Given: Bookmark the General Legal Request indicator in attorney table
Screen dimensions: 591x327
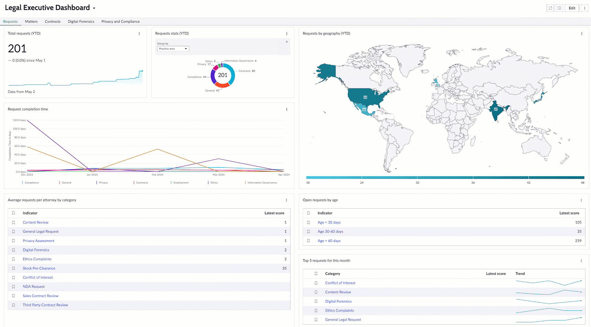Looking at the screenshot, I should pyautogui.click(x=13, y=232).
